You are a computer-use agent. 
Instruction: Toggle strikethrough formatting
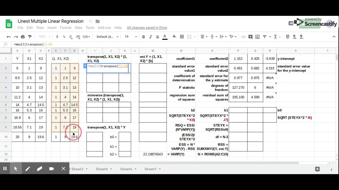tap(158, 37)
